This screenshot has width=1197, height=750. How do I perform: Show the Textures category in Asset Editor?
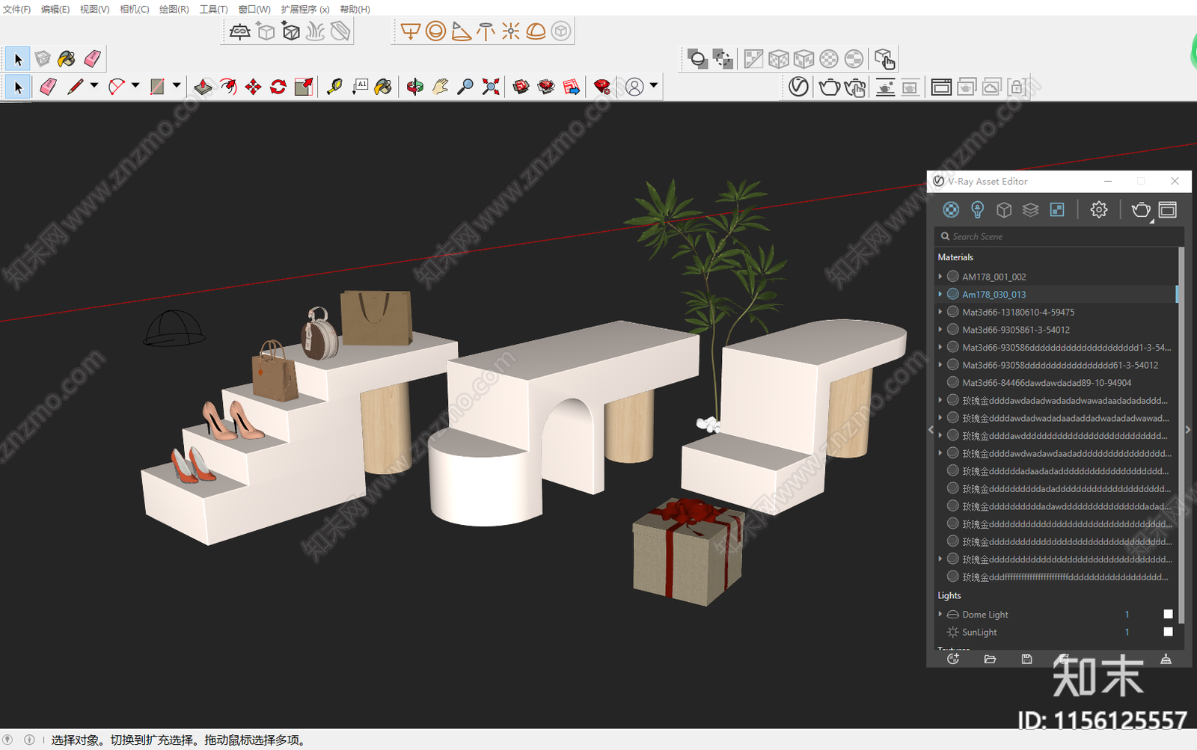pos(1057,210)
